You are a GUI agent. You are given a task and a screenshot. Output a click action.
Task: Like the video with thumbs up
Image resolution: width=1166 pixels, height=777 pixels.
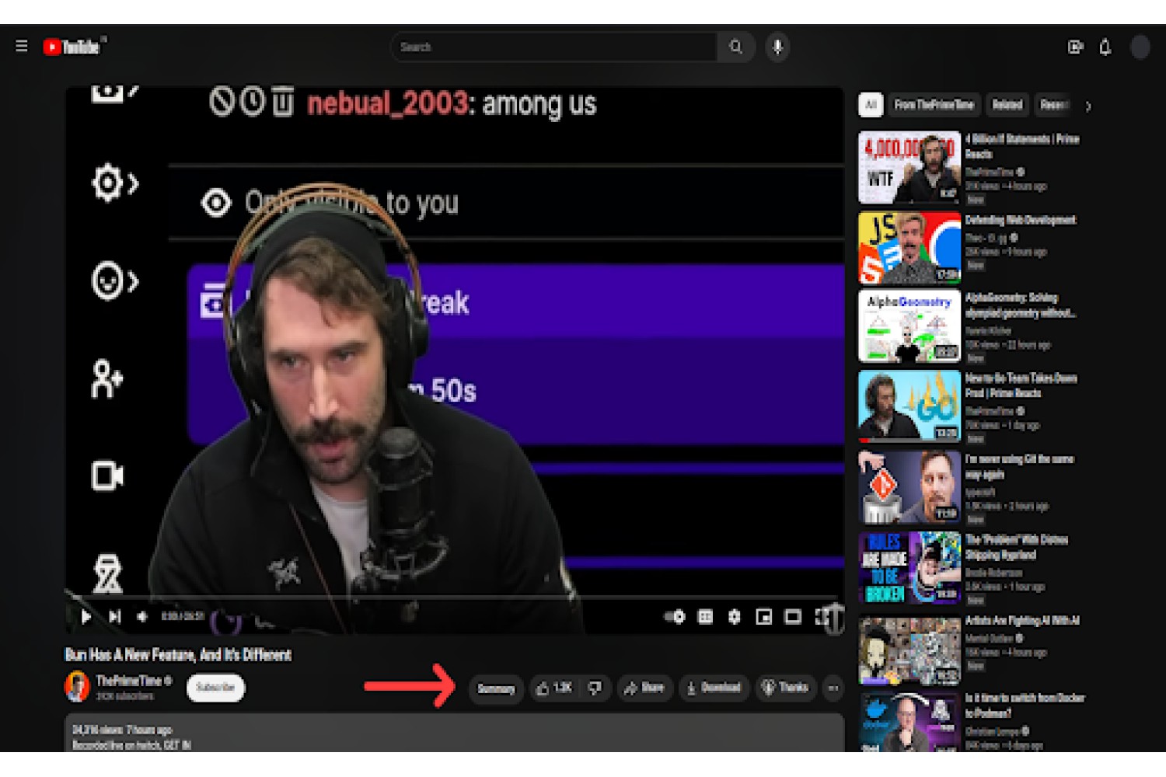555,688
